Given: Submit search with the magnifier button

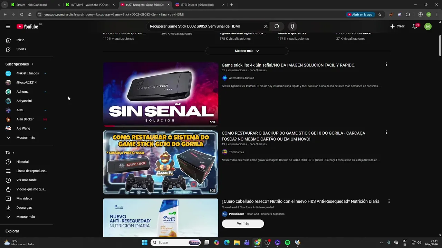Looking at the screenshot, I should [x=277, y=27].
